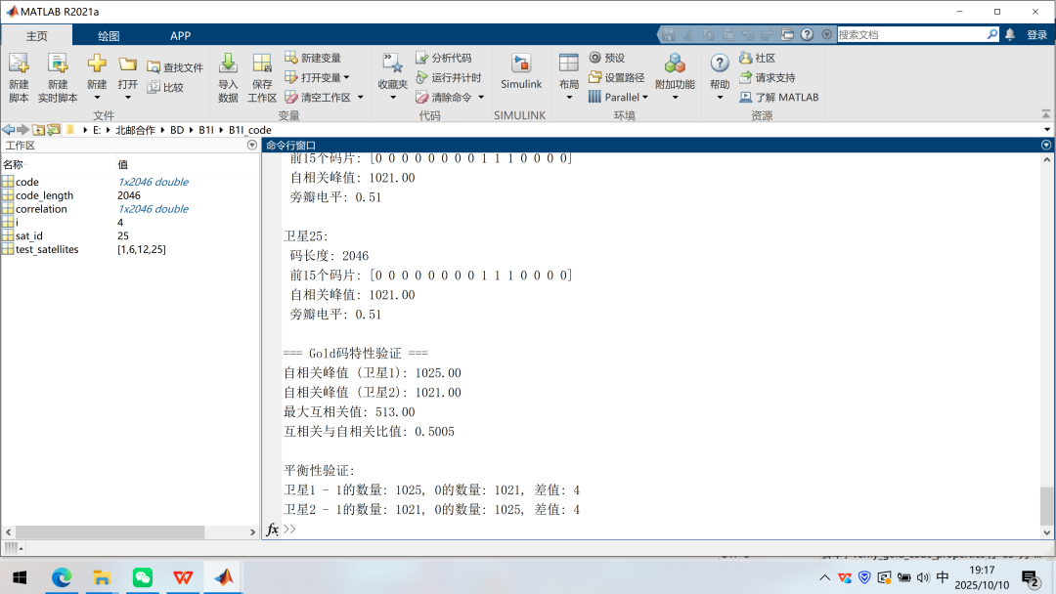Open WPS Office from taskbar
This screenshot has width=1056, height=594.
183,577
